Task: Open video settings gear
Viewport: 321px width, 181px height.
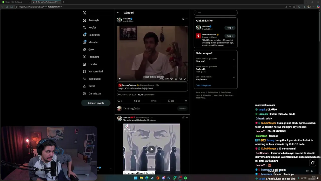Action: pyautogui.click(x=176, y=79)
